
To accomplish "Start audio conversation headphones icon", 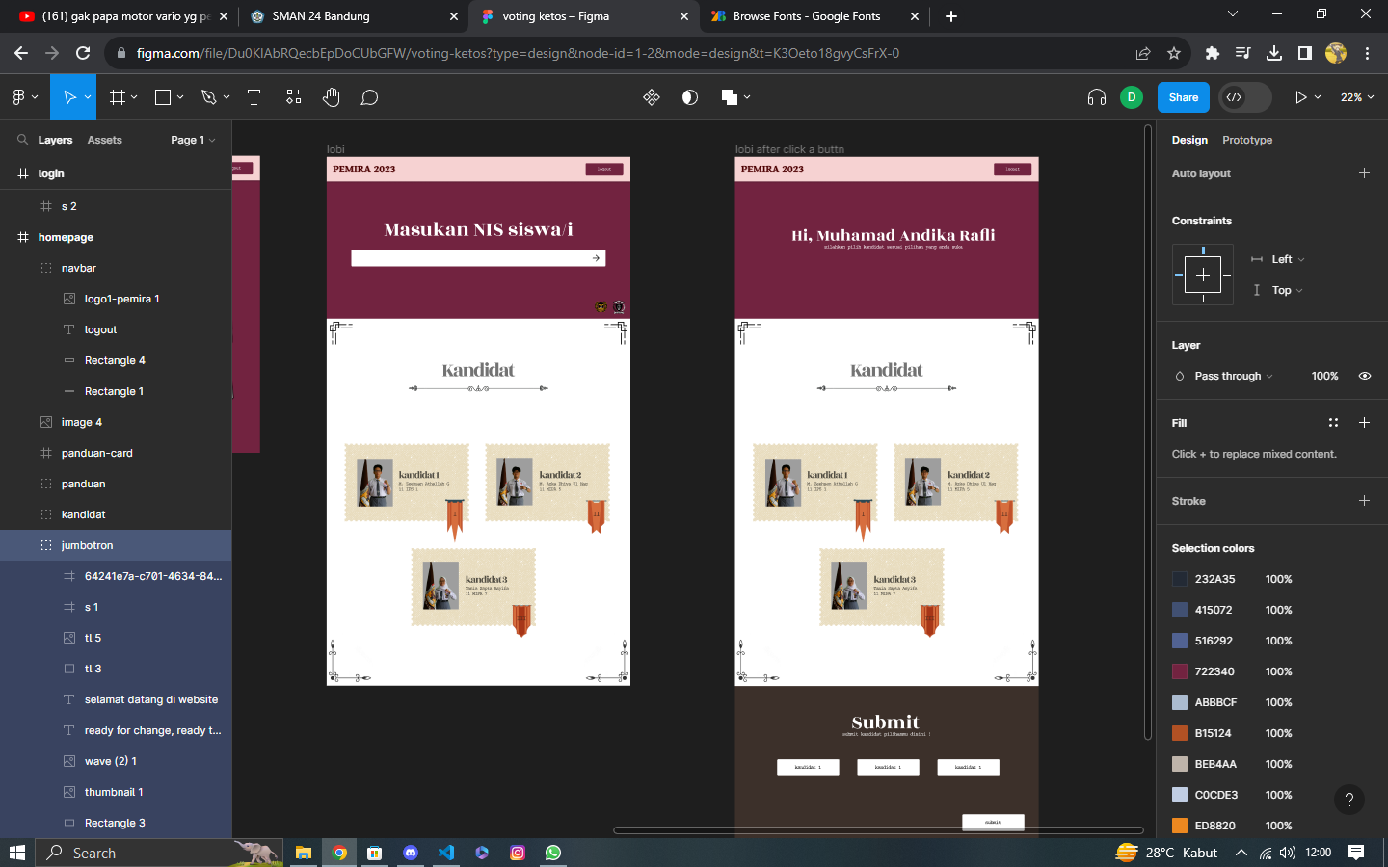I will (x=1097, y=97).
